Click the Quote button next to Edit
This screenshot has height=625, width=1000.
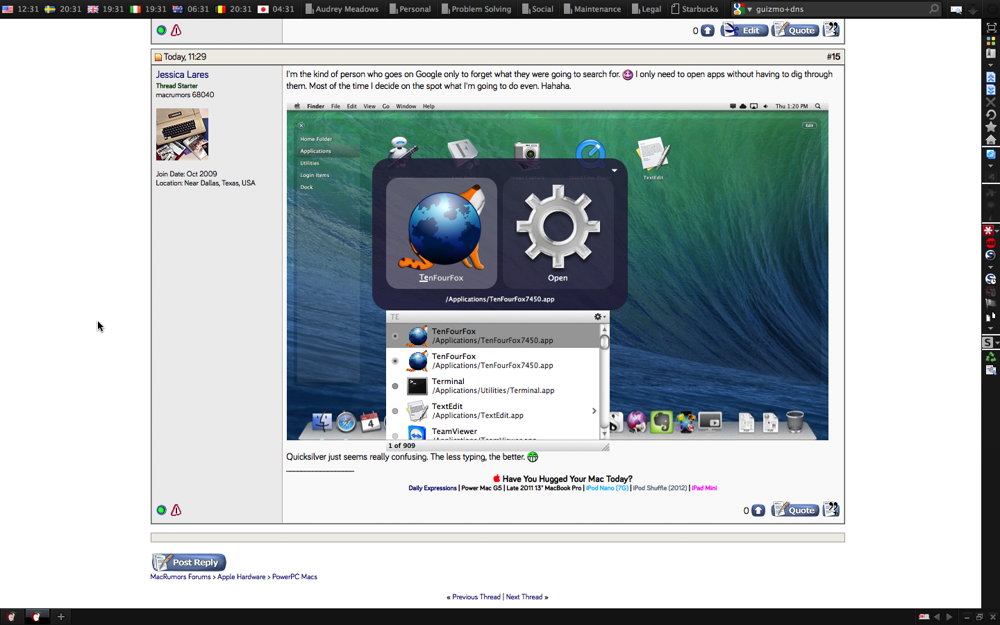point(795,30)
